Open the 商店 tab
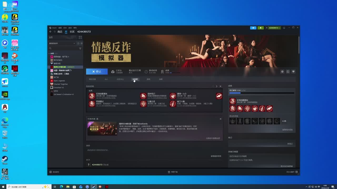This screenshot has width=337, height=189. [60, 32]
